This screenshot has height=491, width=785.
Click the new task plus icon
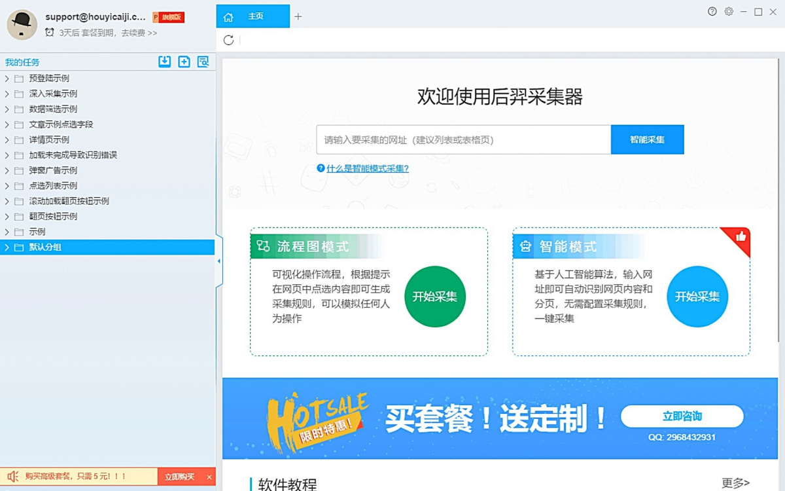tap(184, 62)
